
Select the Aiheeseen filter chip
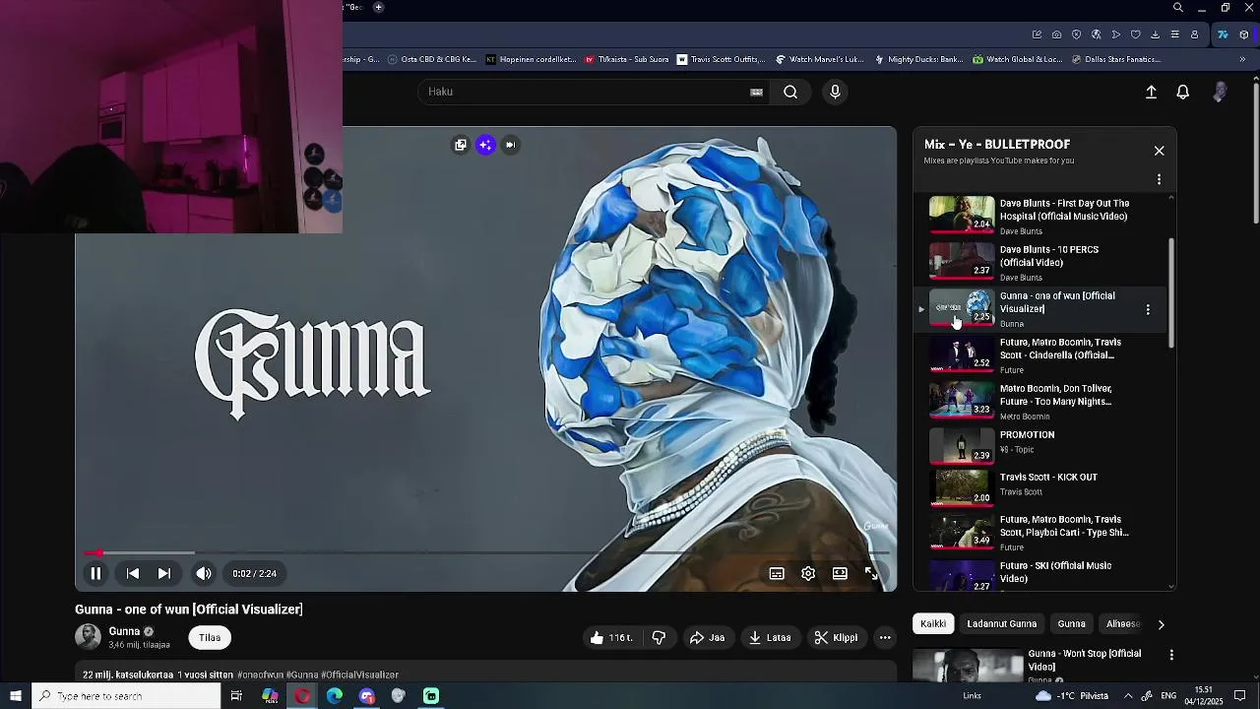coord(1122,623)
